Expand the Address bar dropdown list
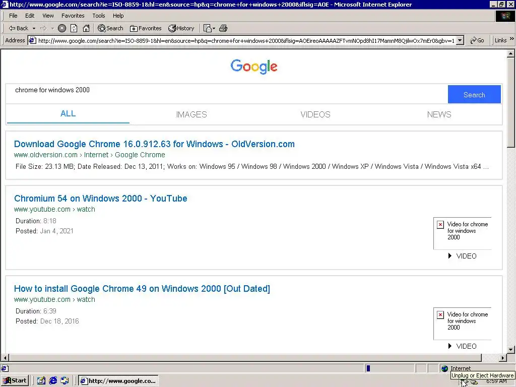516x387 pixels. point(460,40)
